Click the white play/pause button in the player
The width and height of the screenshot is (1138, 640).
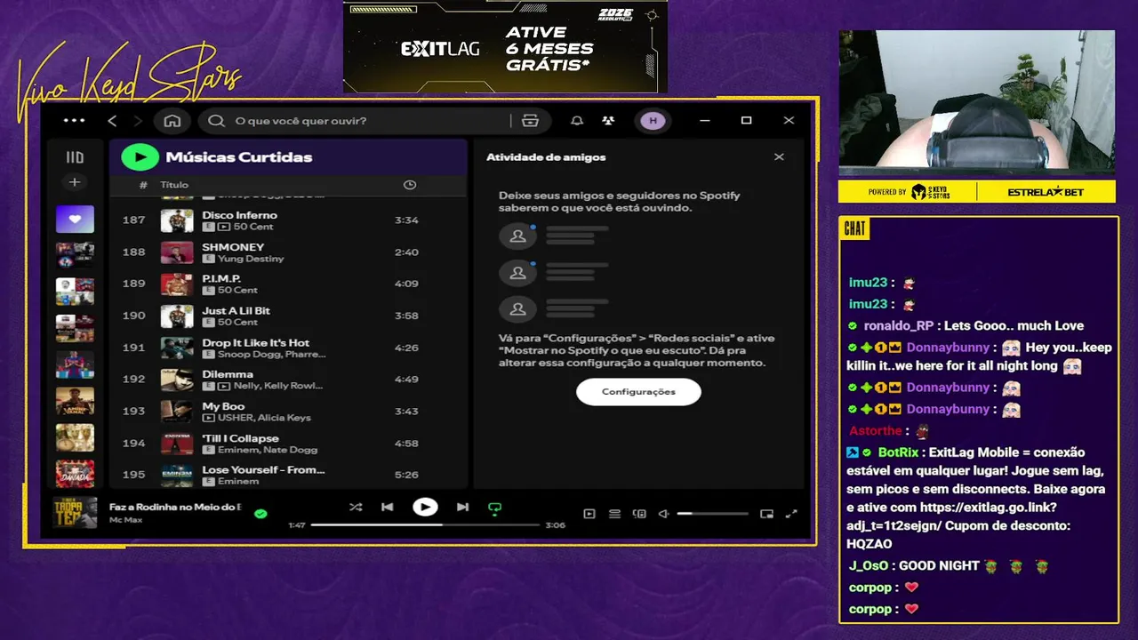[425, 507]
